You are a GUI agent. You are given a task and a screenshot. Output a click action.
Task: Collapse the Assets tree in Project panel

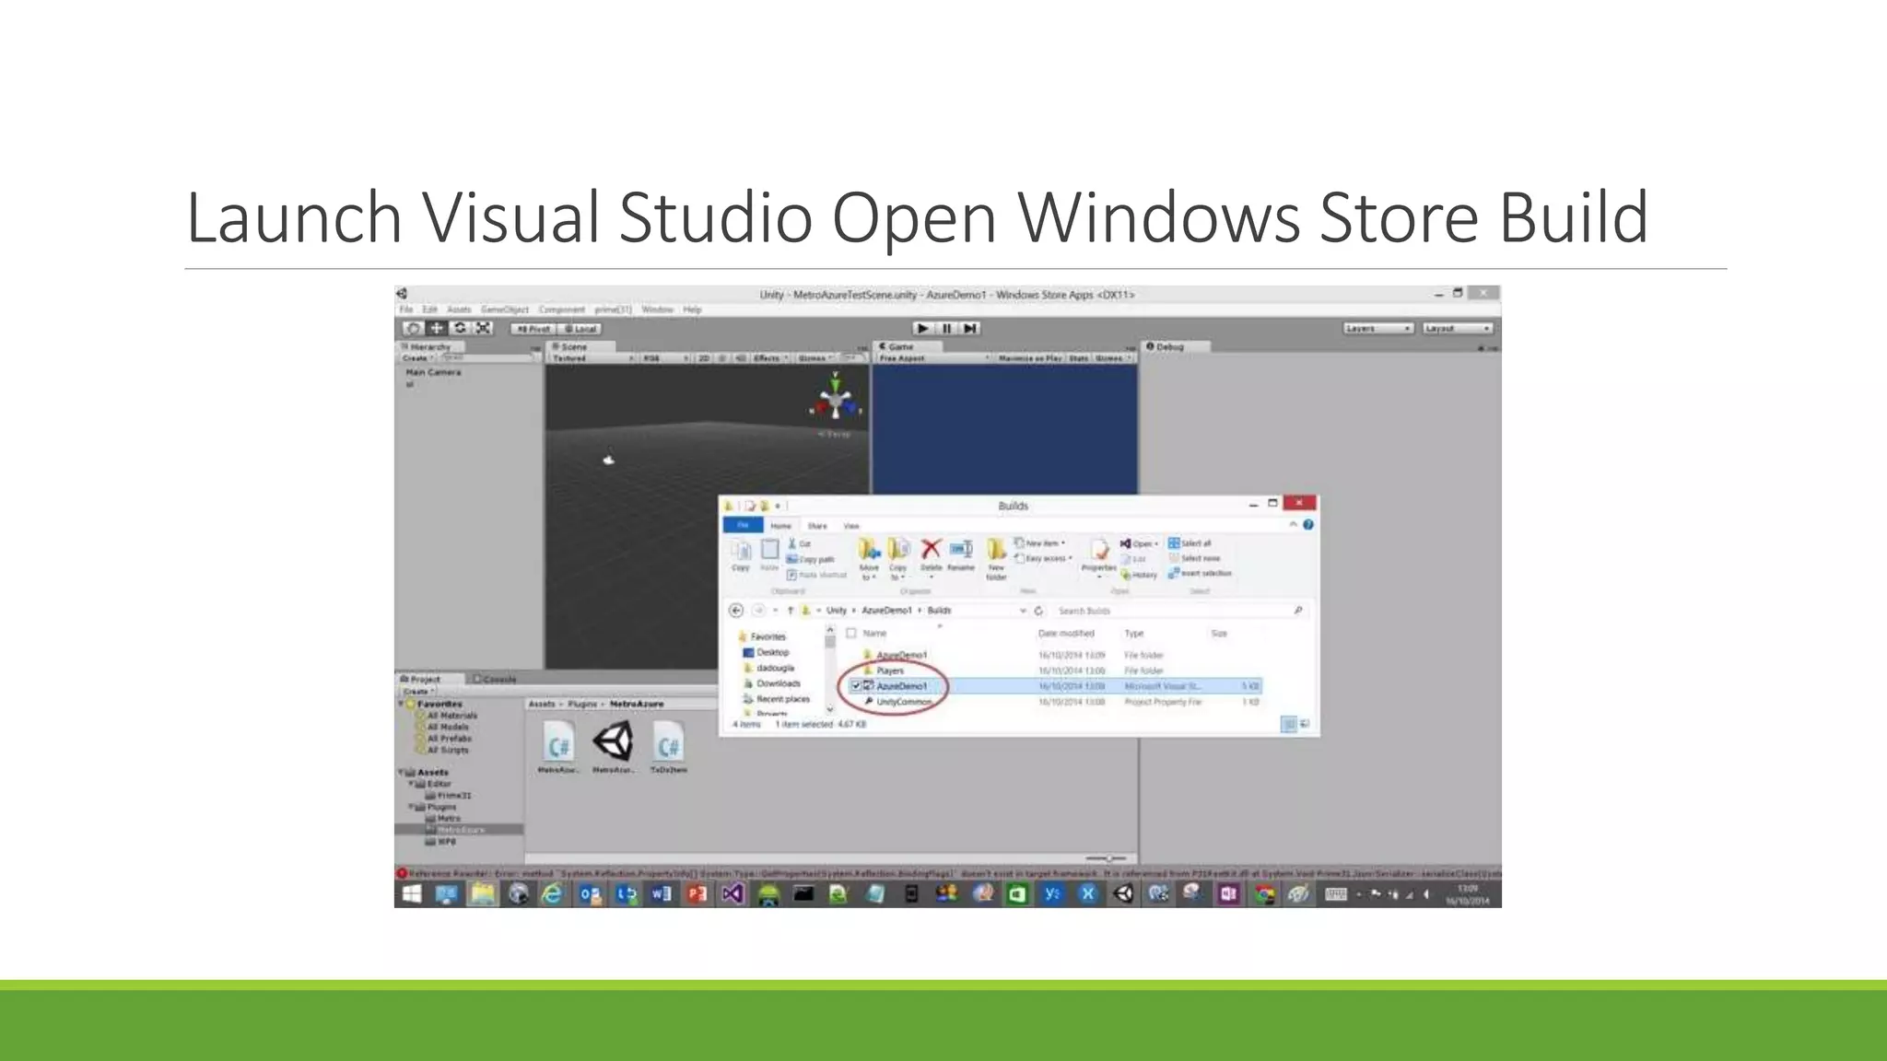(403, 773)
